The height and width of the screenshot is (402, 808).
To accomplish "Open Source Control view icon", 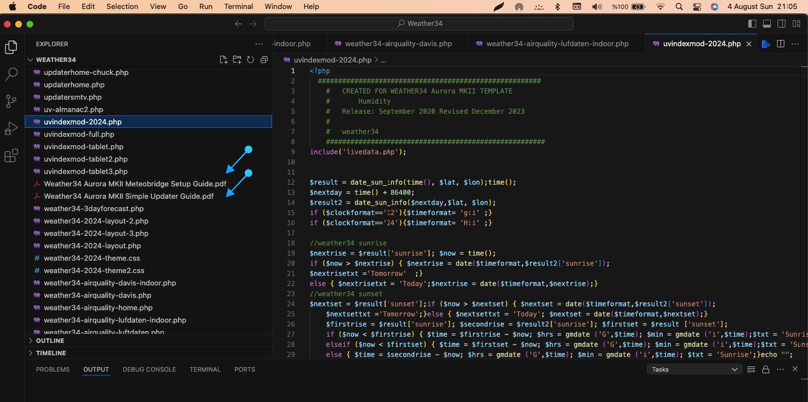I will coord(11,101).
